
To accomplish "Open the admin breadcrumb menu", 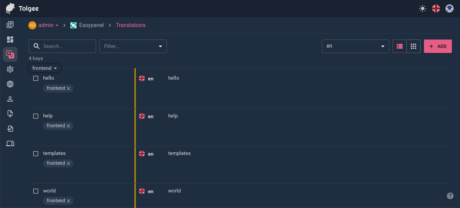I will [x=48, y=25].
